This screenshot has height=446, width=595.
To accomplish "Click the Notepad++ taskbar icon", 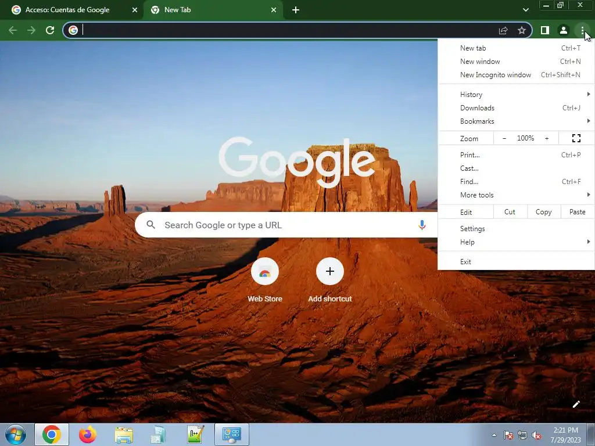I will click(x=196, y=434).
